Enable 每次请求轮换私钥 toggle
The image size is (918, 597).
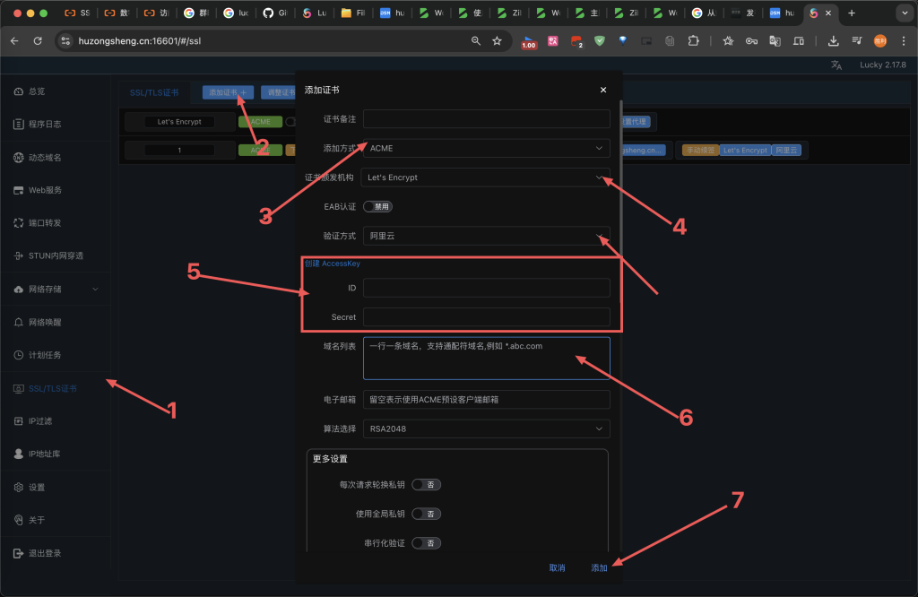pos(426,485)
